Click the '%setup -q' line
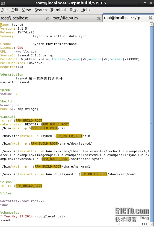 (x=9, y=94)
